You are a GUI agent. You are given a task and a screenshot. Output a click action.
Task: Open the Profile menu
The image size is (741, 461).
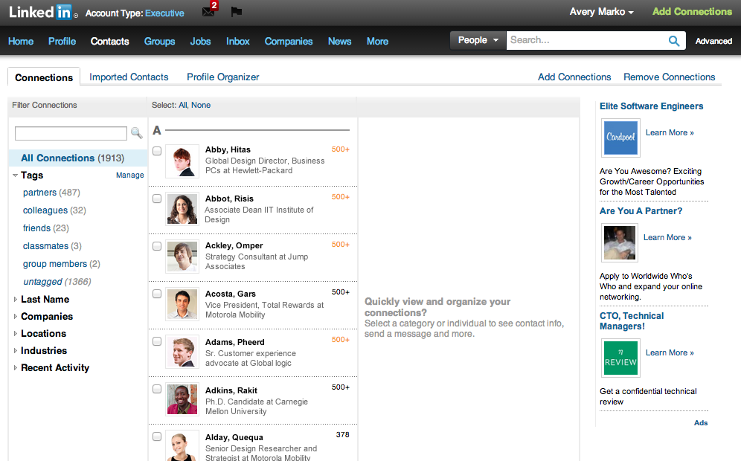pos(62,41)
